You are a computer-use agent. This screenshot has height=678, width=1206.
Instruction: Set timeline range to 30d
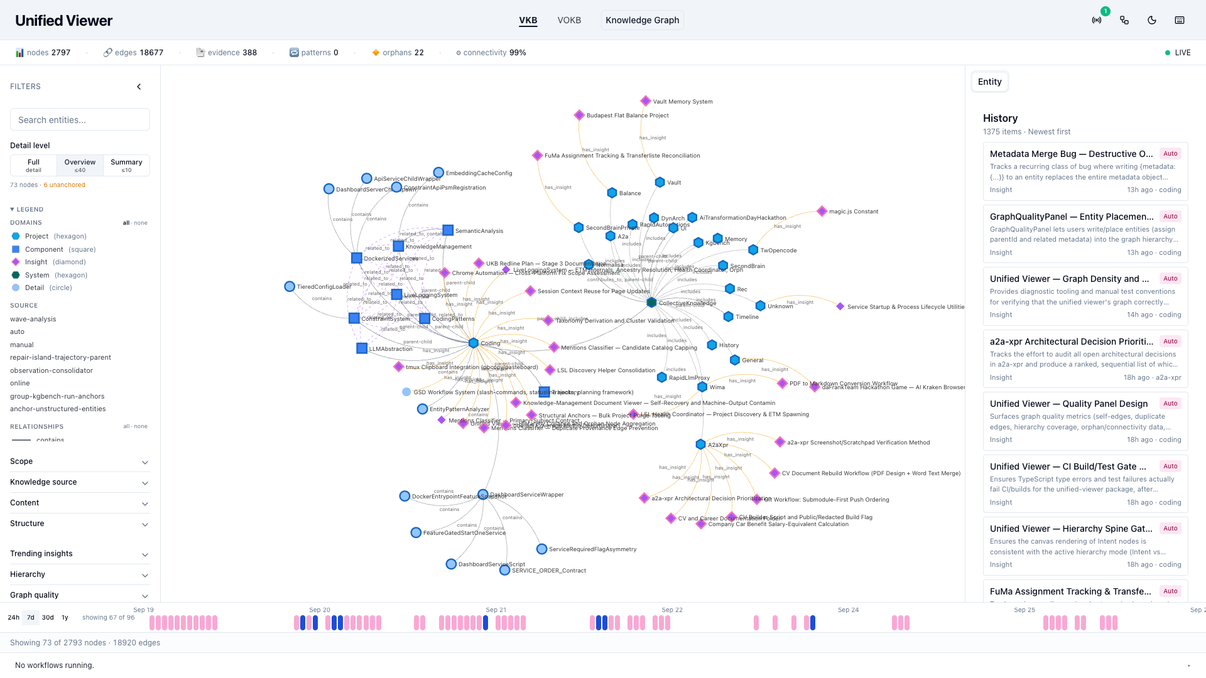pyautogui.click(x=48, y=618)
